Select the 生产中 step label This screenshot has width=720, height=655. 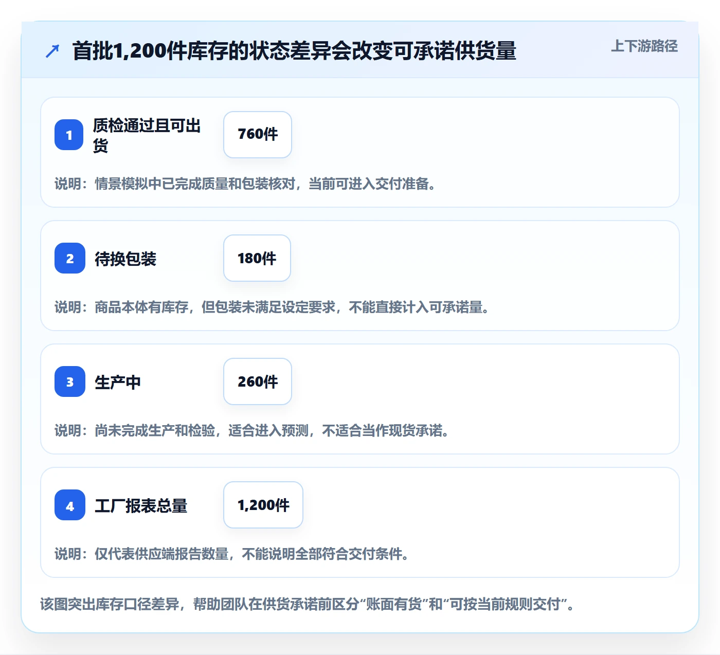[118, 382]
